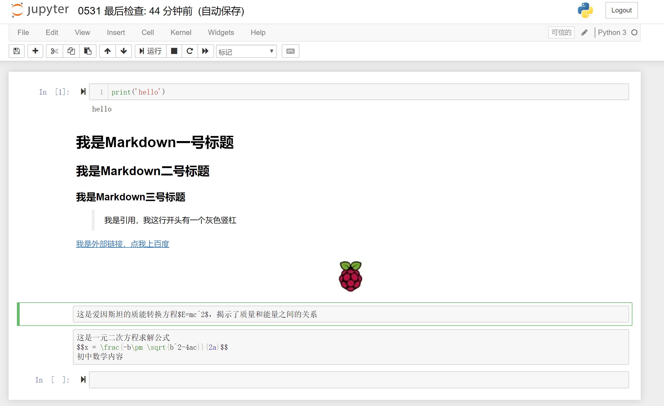Open the command palette keyboard icon
Image resolution: width=664 pixels, height=406 pixels.
[290, 51]
